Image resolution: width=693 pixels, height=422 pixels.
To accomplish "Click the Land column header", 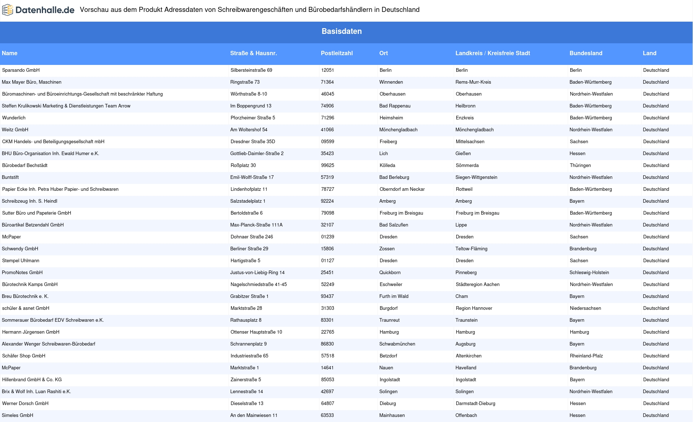I will (x=649, y=53).
